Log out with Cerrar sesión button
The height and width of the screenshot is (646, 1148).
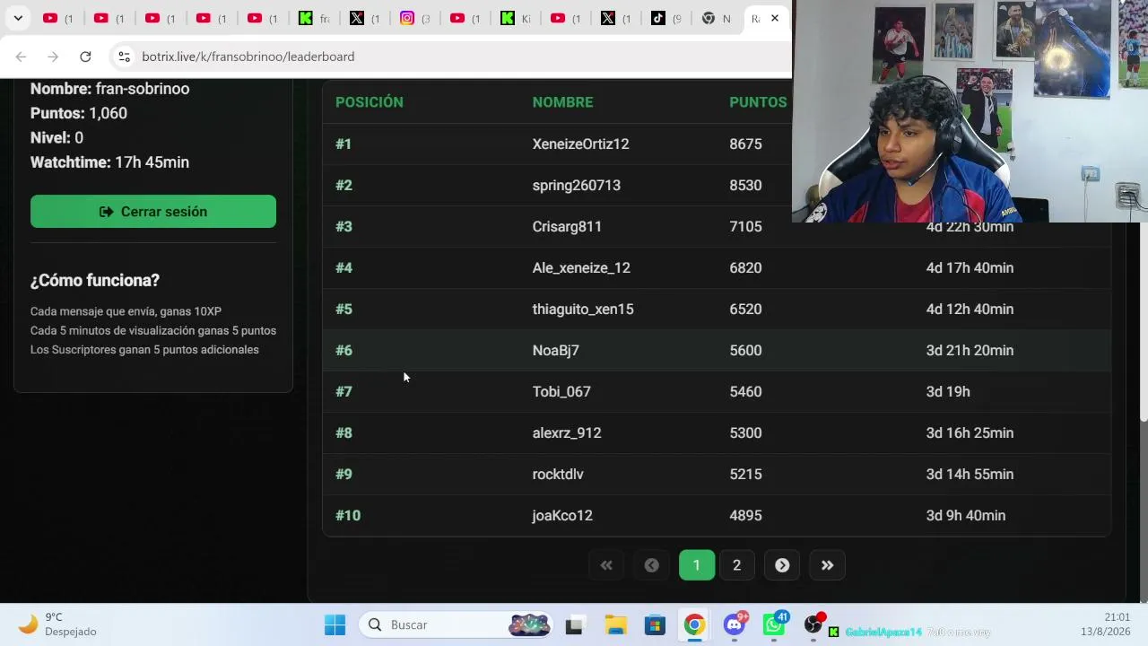click(x=153, y=212)
